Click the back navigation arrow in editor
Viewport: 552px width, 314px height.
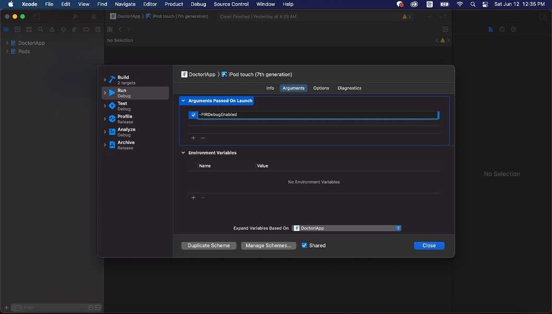tap(120, 30)
